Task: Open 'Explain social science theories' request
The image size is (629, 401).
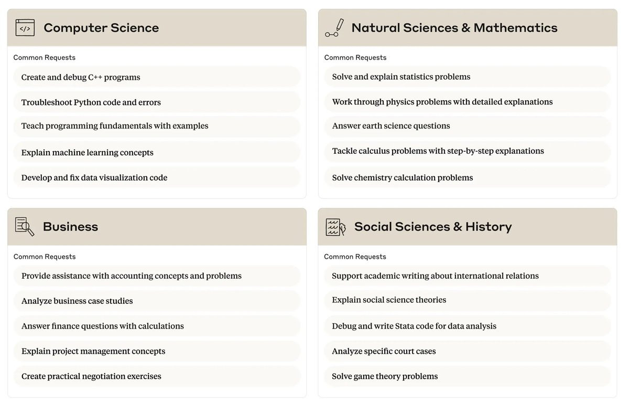Action: tap(389, 300)
